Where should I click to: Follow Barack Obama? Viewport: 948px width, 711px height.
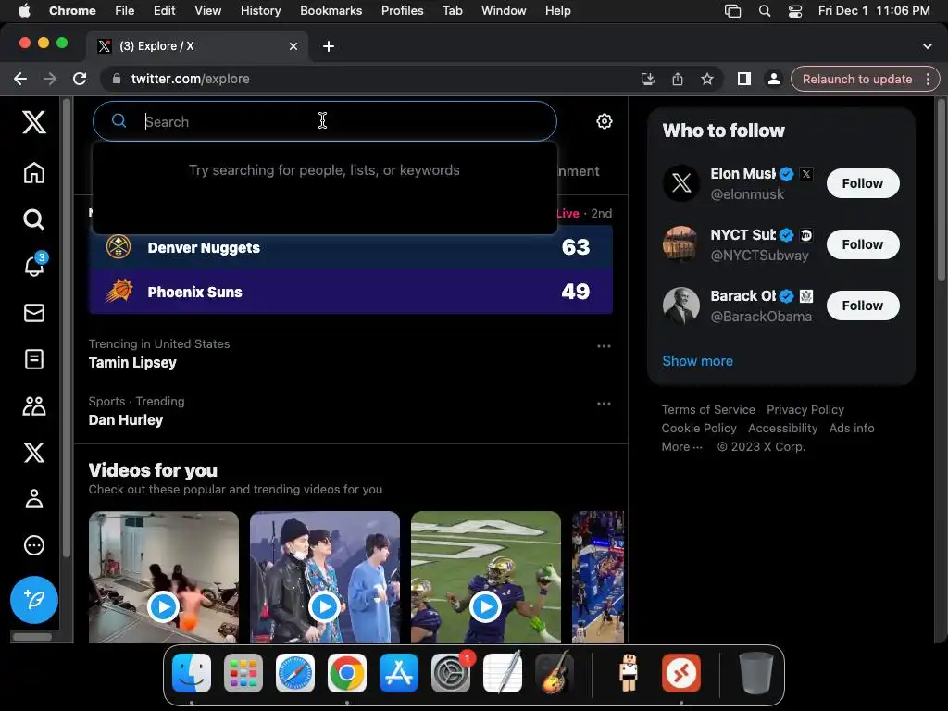863,306
